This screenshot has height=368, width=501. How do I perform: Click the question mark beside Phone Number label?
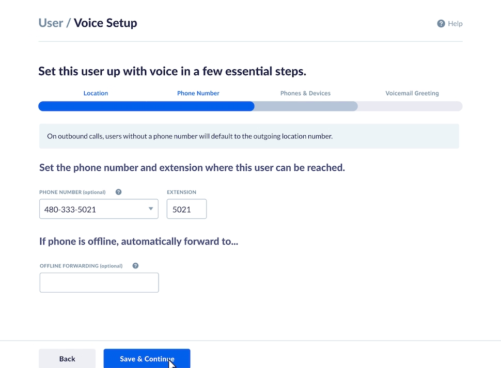tap(118, 191)
